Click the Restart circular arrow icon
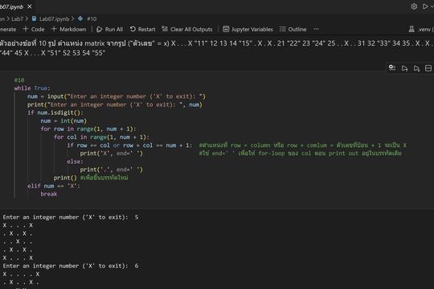The image size is (434, 289). pos(133,29)
